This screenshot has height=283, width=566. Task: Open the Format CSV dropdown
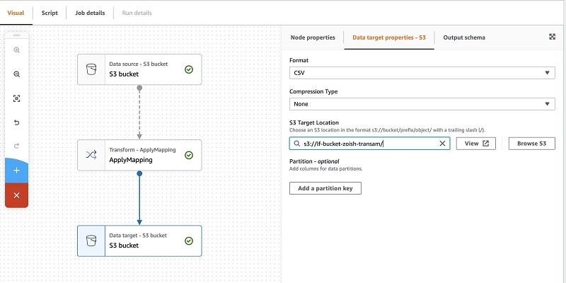[422, 73]
